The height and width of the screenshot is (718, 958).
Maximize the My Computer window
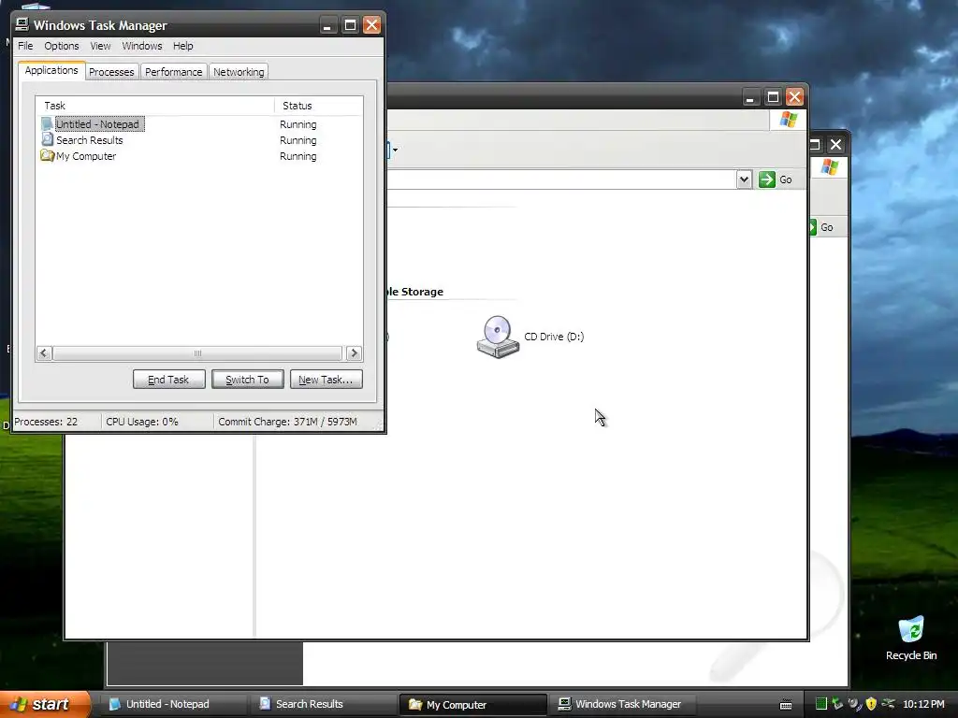[x=772, y=96]
